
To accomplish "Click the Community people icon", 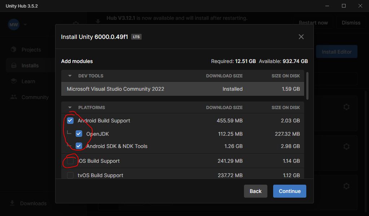I will [x=14, y=97].
